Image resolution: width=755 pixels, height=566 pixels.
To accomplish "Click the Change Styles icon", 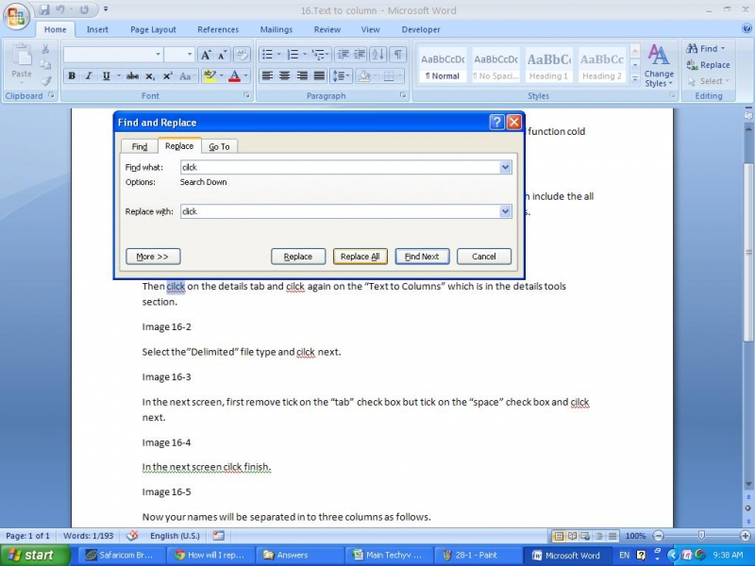I will [x=659, y=65].
